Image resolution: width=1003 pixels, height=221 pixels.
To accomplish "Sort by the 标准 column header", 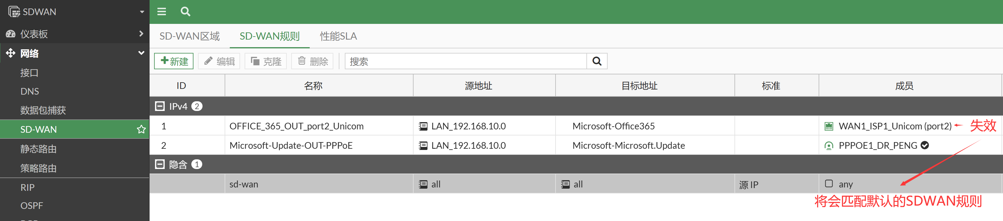I will coord(777,86).
